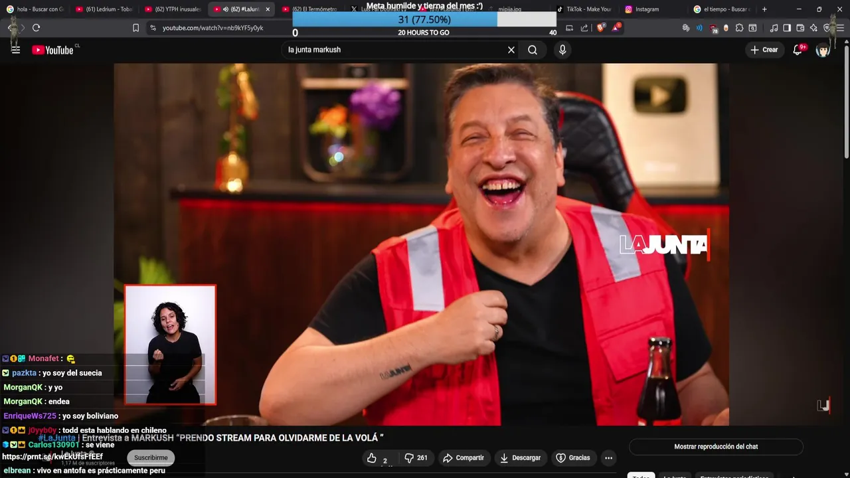Switch to the Instagram tab

pos(653,9)
